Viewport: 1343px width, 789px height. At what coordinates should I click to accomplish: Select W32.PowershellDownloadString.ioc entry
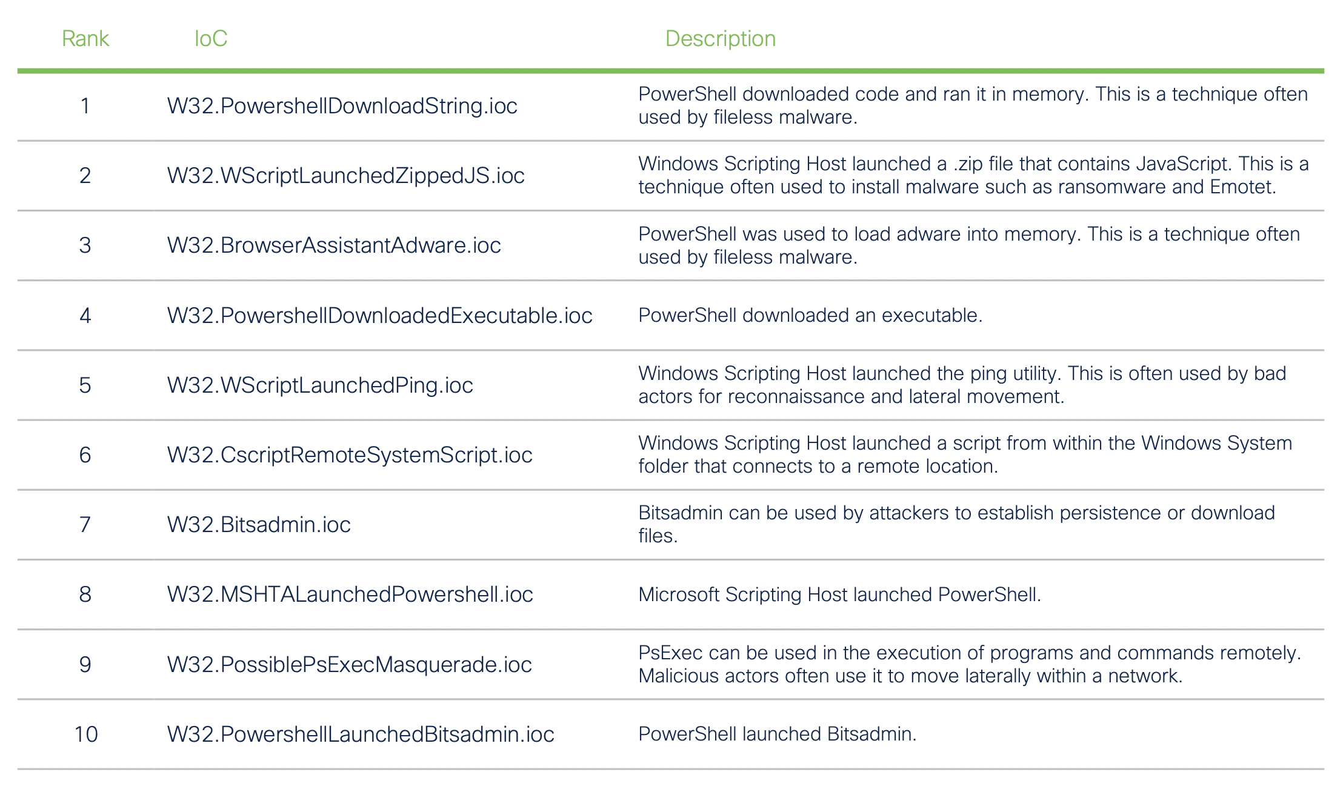pos(342,106)
